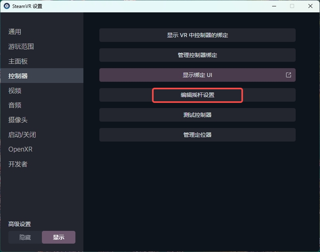Open the 开发者 settings tab
320x252 pixels.
point(18,164)
